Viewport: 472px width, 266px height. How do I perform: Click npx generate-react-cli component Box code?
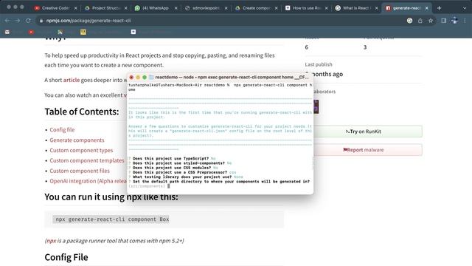[x=112, y=219]
